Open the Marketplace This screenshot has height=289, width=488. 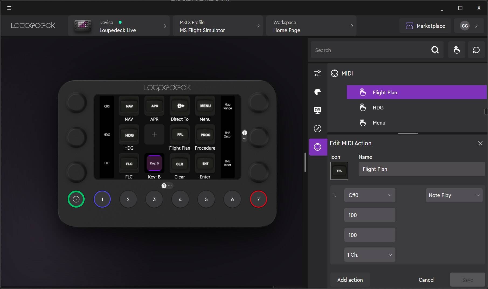425,26
